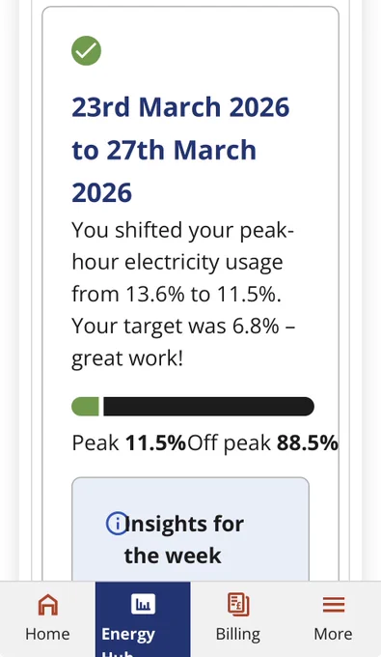The height and width of the screenshot is (657, 381).
Task: Tap the Energy Hub bar chart icon
Action: pos(143,604)
